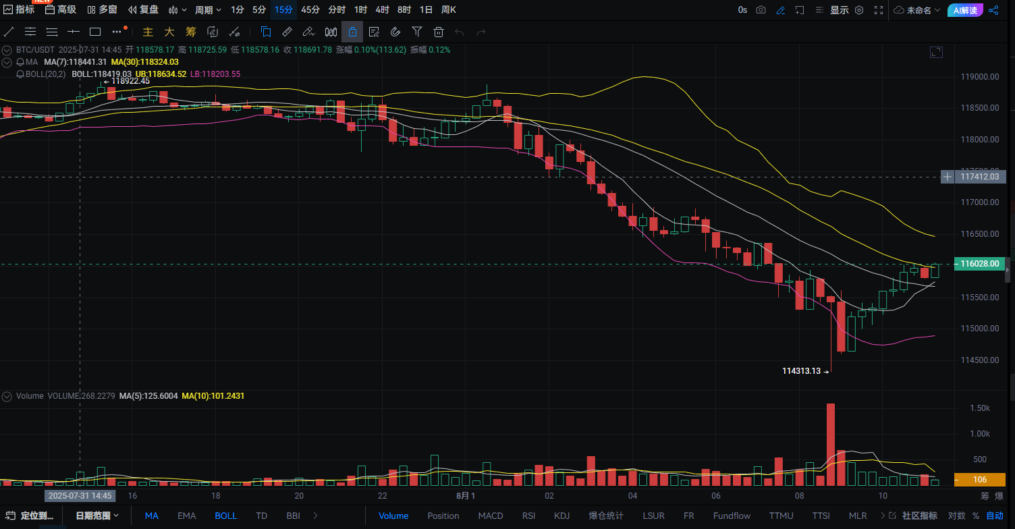Toggle the Volume sub indicator
This screenshot has width=1015, height=529.
pyautogui.click(x=393, y=516)
